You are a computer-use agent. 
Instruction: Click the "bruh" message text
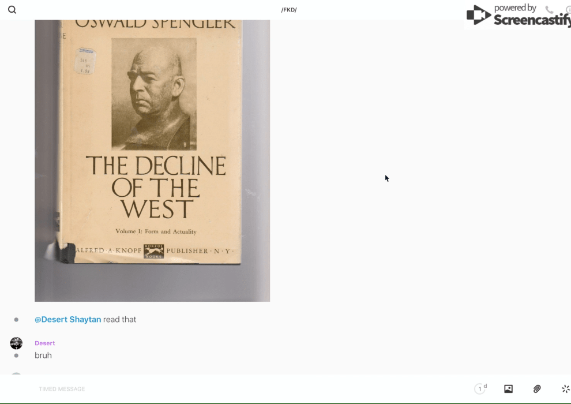43,356
